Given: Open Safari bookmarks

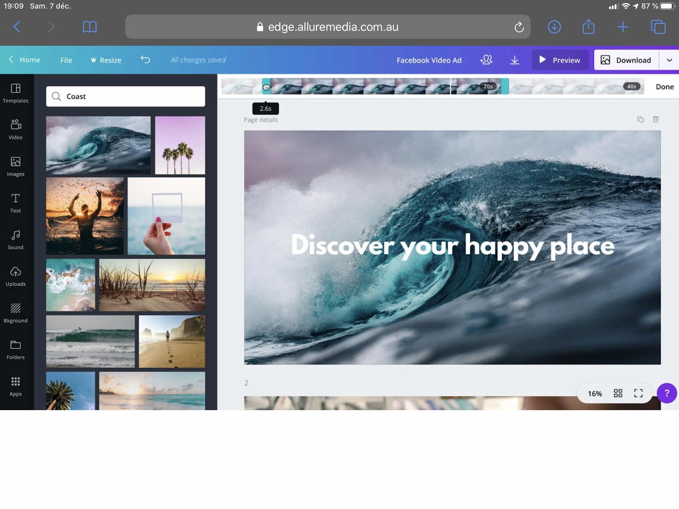Looking at the screenshot, I should pos(90,27).
